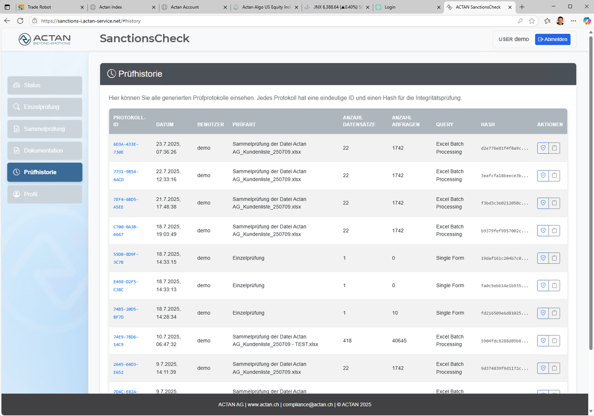Copy hash of protocol 7EF4-6BD5-A5EE
This screenshot has height=416, width=594.
(554, 203)
